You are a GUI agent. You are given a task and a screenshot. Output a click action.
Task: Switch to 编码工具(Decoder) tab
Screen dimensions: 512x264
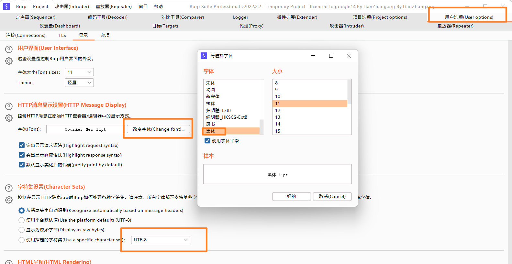coord(108,17)
